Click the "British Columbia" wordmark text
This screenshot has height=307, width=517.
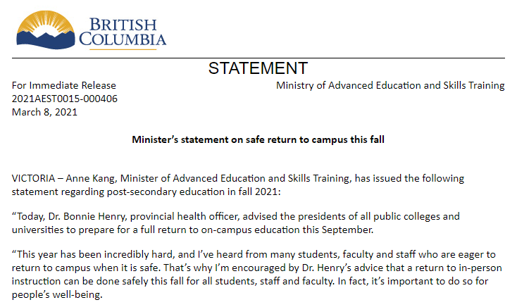pyautogui.click(x=123, y=30)
